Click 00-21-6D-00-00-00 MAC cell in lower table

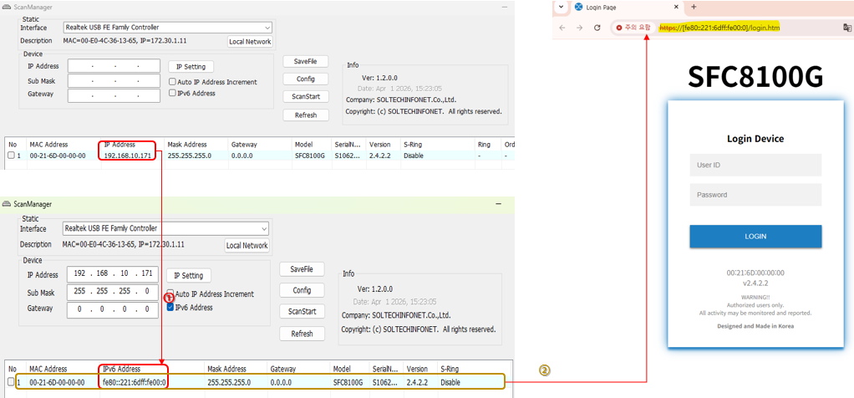(57, 382)
